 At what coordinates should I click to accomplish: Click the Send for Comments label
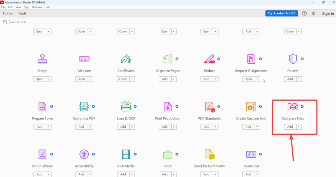(209, 166)
